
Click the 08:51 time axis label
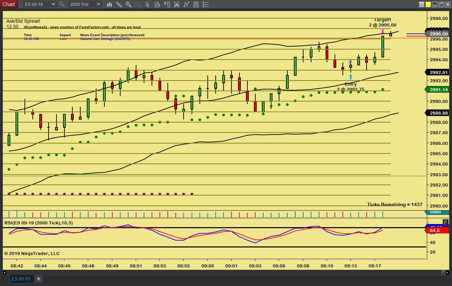coord(136,266)
